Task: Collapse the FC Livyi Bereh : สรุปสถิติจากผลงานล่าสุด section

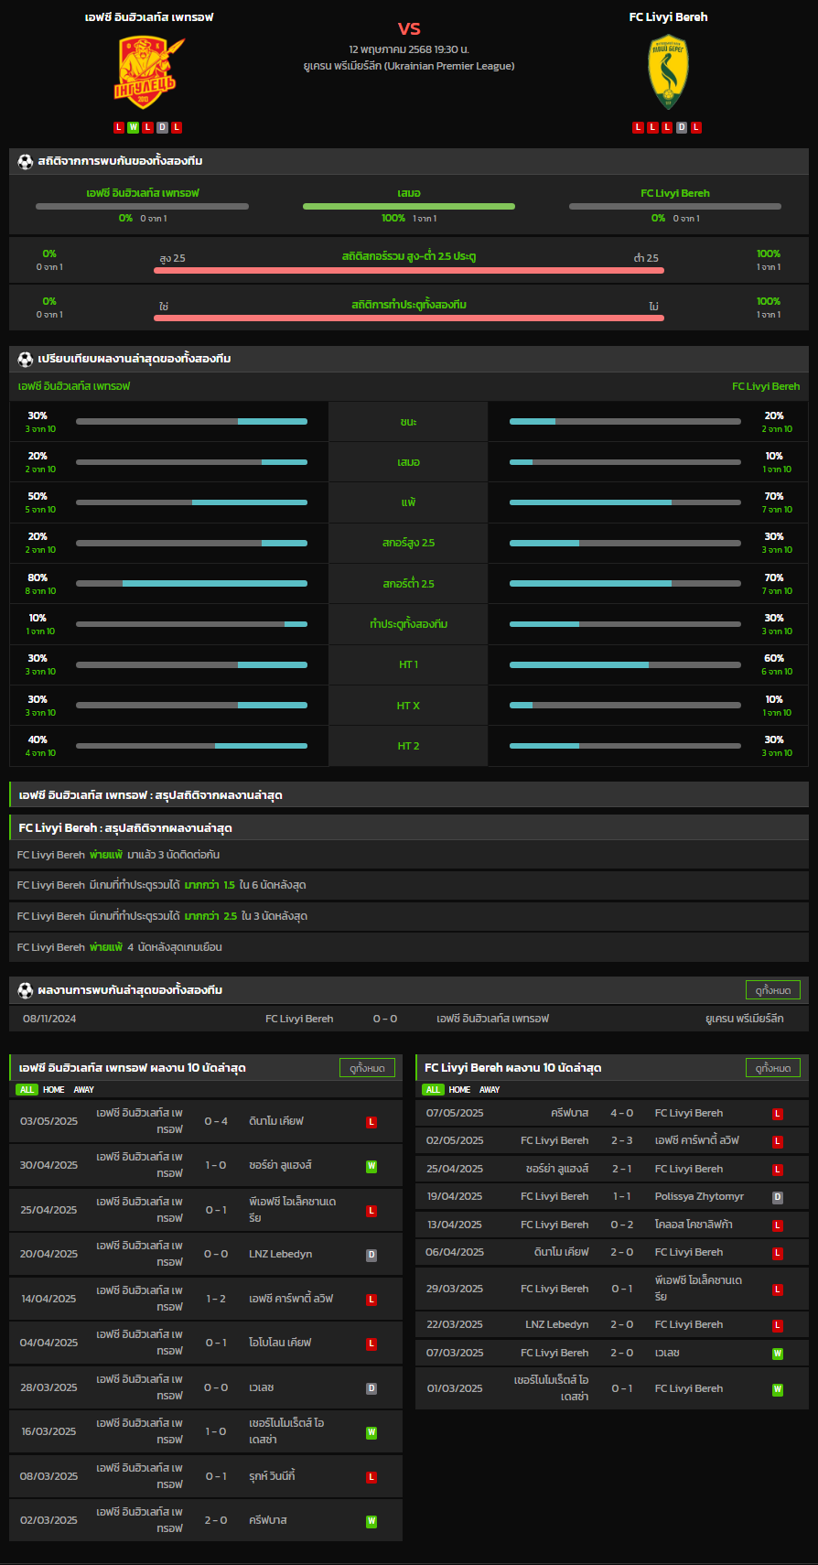Action: click(409, 828)
